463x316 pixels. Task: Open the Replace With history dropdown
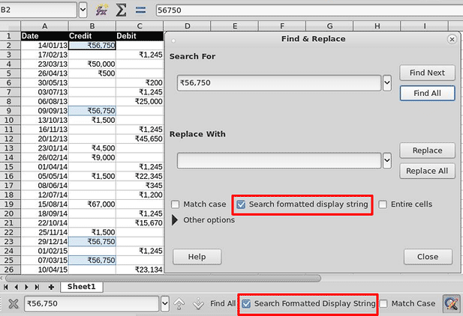[387, 161]
